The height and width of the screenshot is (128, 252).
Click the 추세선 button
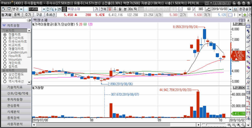pos(50,15)
